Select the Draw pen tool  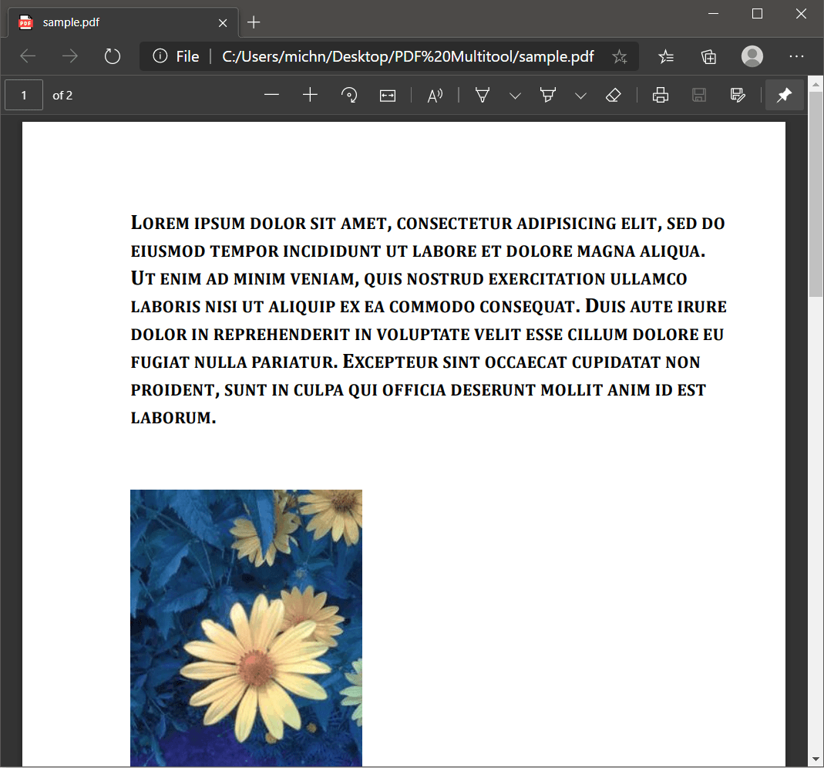pyautogui.click(x=483, y=95)
